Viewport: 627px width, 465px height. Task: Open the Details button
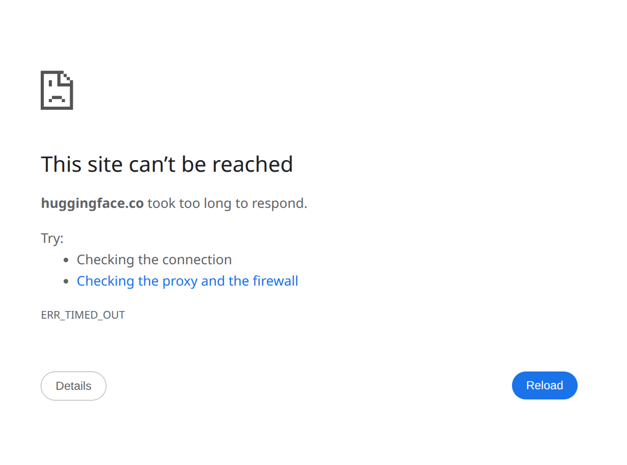(73, 386)
